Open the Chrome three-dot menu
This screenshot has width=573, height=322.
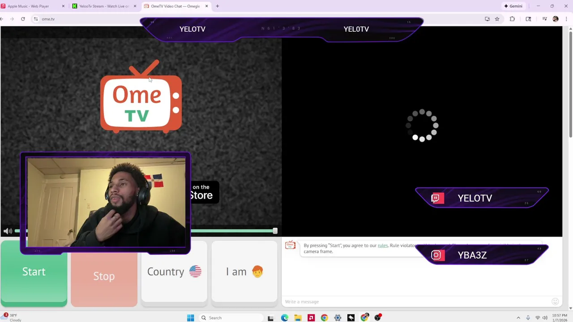(566, 19)
